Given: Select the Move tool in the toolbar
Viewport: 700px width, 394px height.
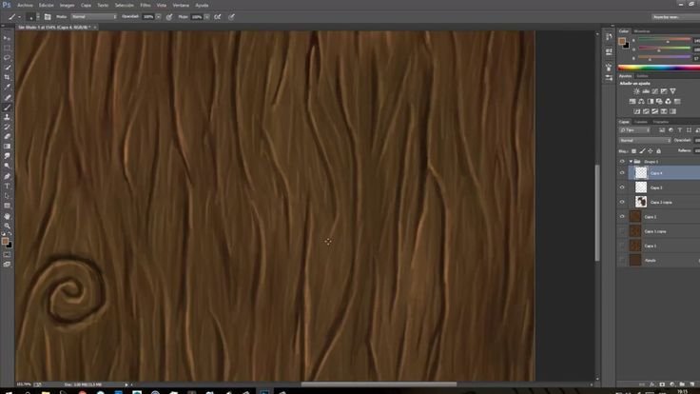Looking at the screenshot, I should tap(8, 36).
